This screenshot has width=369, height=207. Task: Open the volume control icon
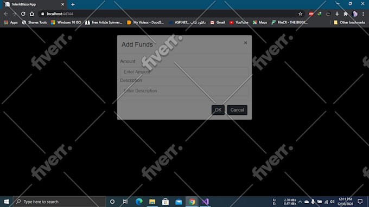point(332,202)
